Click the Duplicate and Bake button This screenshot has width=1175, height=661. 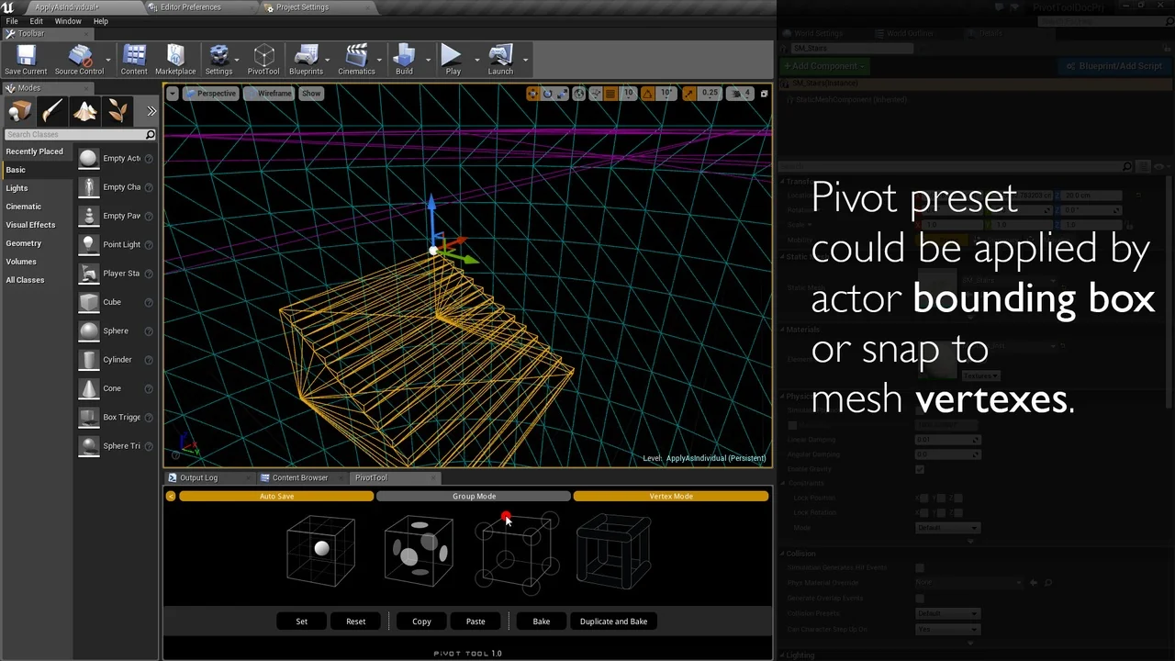point(613,622)
